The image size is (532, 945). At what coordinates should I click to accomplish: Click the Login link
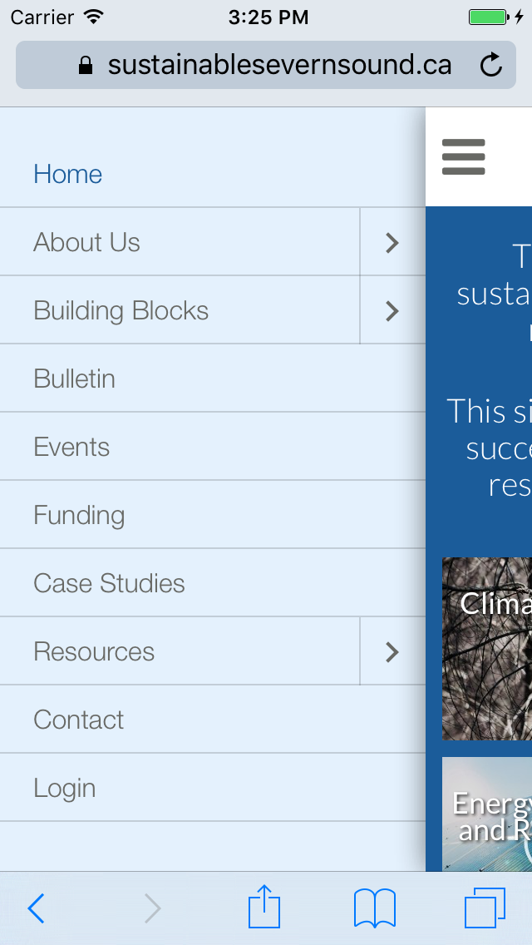pyautogui.click(x=65, y=789)
